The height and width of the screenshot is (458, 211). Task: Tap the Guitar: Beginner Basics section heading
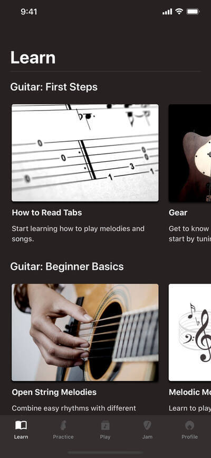[x=67, y=267]
